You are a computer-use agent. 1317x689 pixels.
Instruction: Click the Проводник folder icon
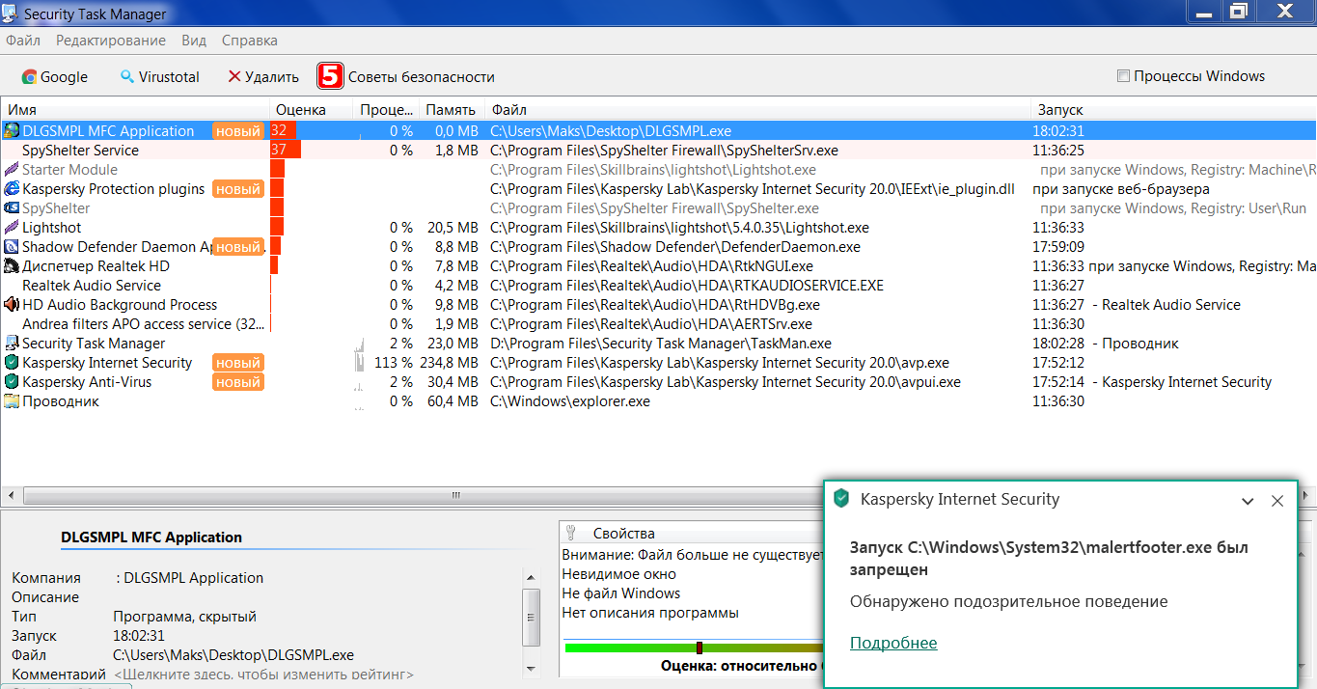pos(12,401)
